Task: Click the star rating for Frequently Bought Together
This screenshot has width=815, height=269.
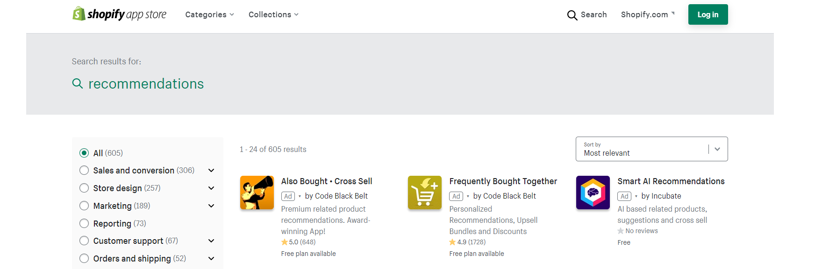Action: [x=467, y=242]
